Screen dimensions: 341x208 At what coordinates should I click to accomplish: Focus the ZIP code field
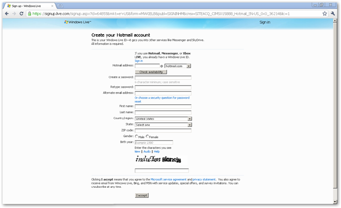pyautogui.click(x=163, y=130)
